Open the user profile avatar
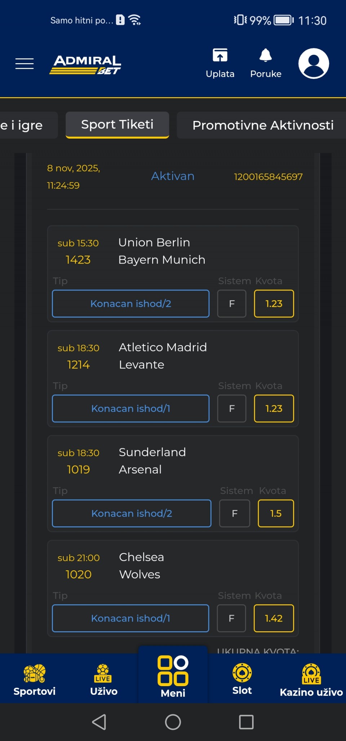The height and width of the screenshot is (741, 346). pyautogui.click(x=314, y=64)
